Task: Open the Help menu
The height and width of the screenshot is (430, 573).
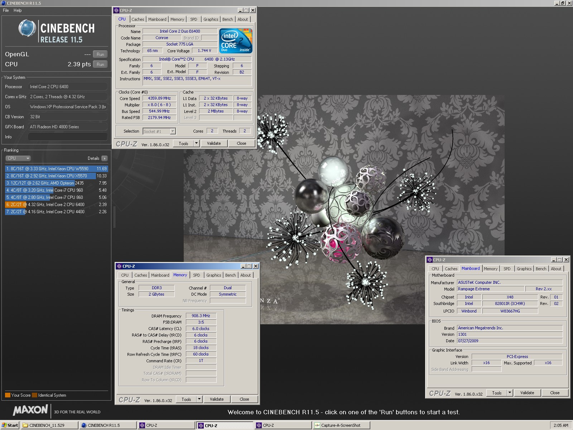Action: tap(18, 10)
